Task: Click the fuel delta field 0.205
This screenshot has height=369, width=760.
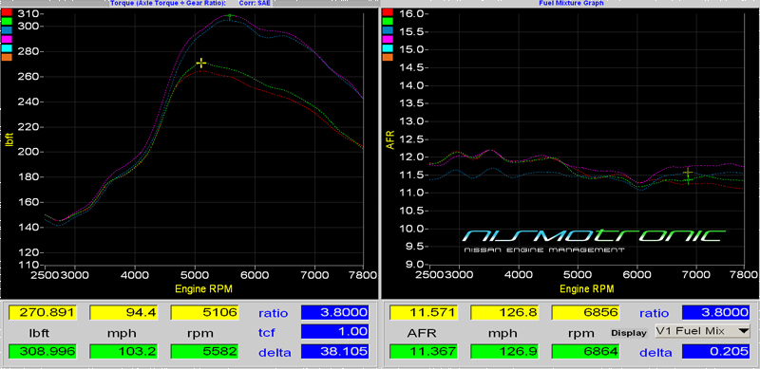Action: click(716, 352)
